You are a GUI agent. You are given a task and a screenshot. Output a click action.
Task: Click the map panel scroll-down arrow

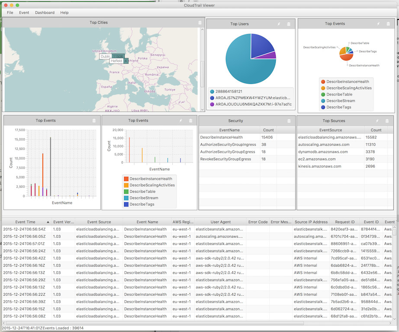point(202,109)
